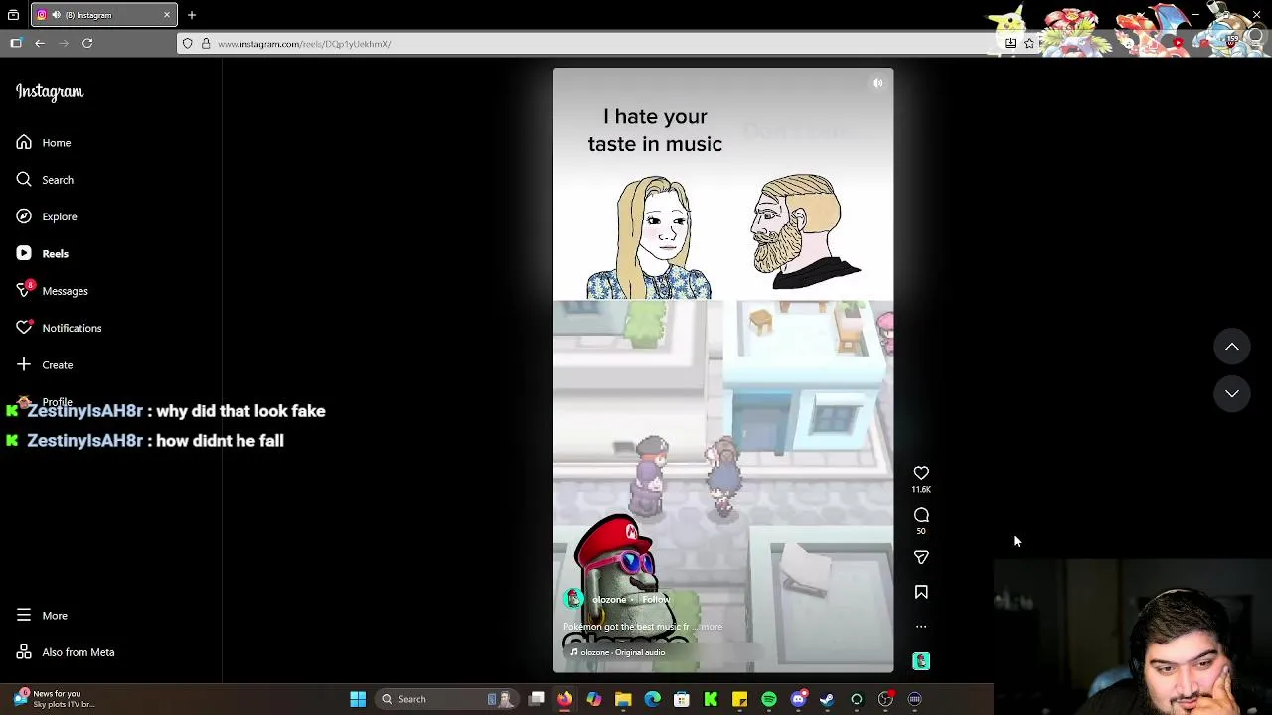Like the reel with the heart icon
Image resolution: width=1272 pixels, height=715 pixels.
[x=921, y=474]
